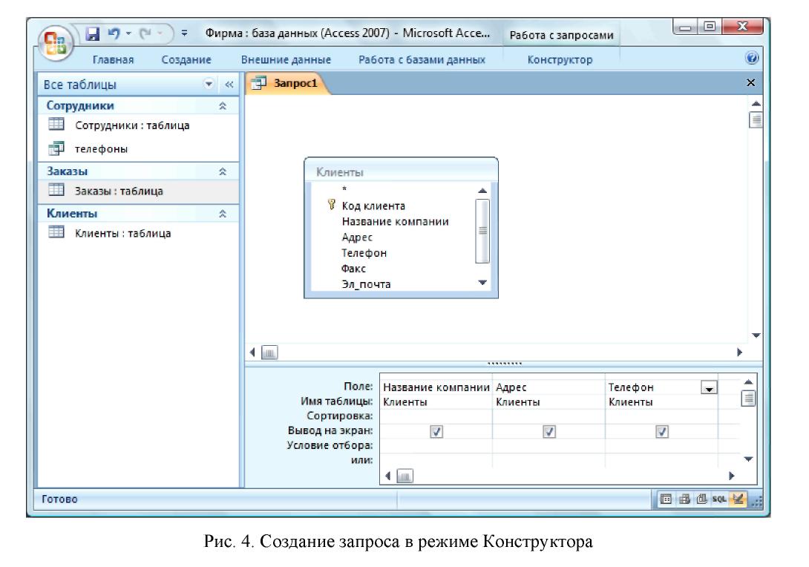Collapse the Клиенты navigation group
The height and width of the screenshot is (567, 809).
coord(223,214)
